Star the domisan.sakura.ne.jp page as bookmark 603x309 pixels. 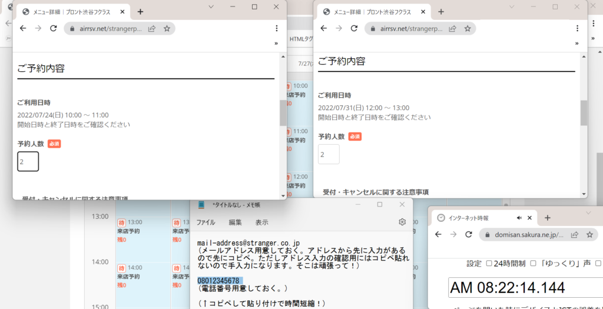[588, 234]
